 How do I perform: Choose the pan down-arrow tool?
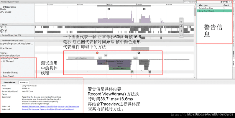[181, 31]
